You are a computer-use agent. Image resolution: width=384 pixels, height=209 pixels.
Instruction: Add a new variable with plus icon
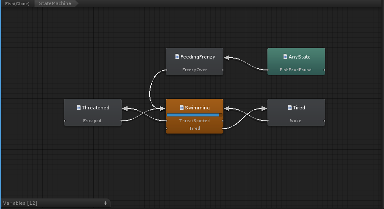[106, 203]
